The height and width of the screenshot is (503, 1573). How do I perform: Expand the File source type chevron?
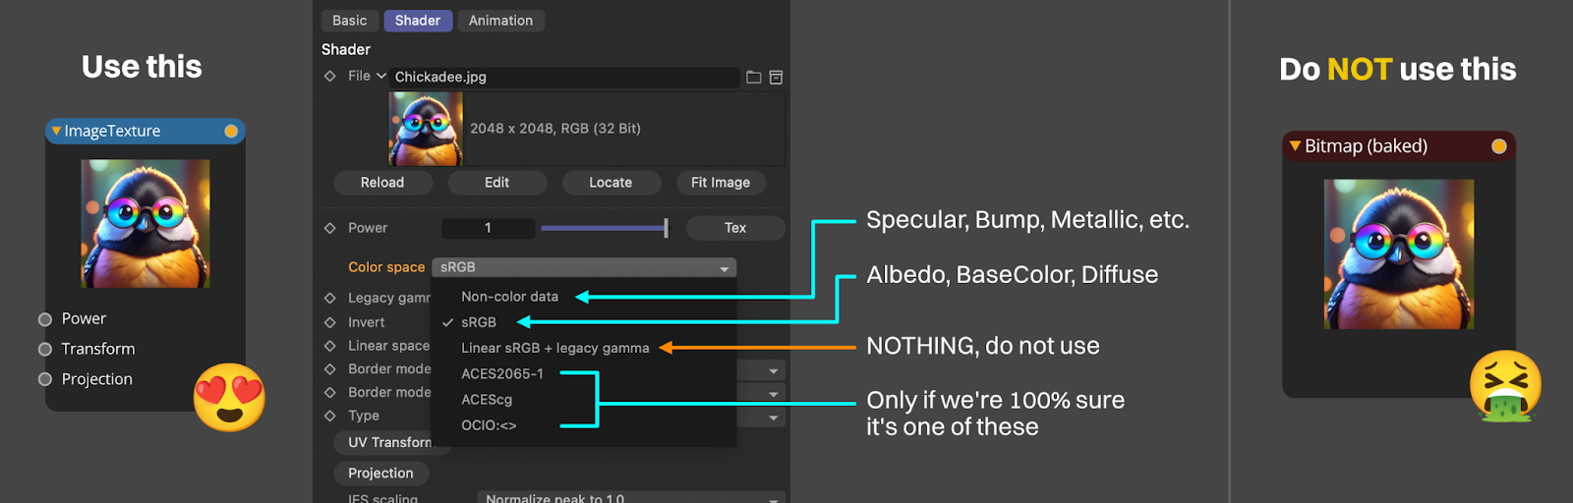381,76
